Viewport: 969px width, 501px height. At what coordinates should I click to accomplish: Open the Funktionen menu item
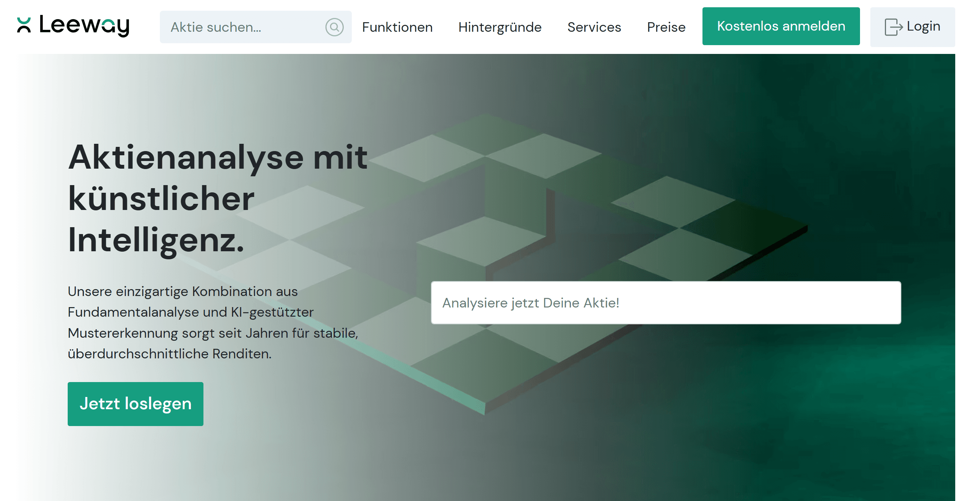tap(397, 27)
